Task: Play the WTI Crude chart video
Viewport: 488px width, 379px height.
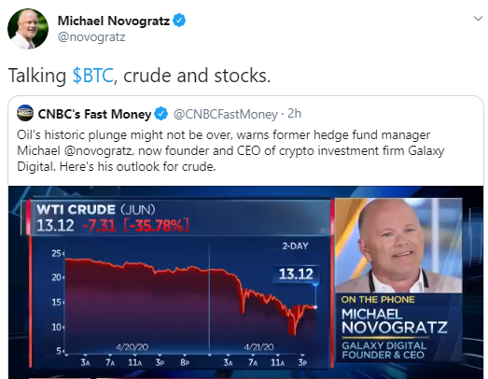Action: (x=246, y=283)
